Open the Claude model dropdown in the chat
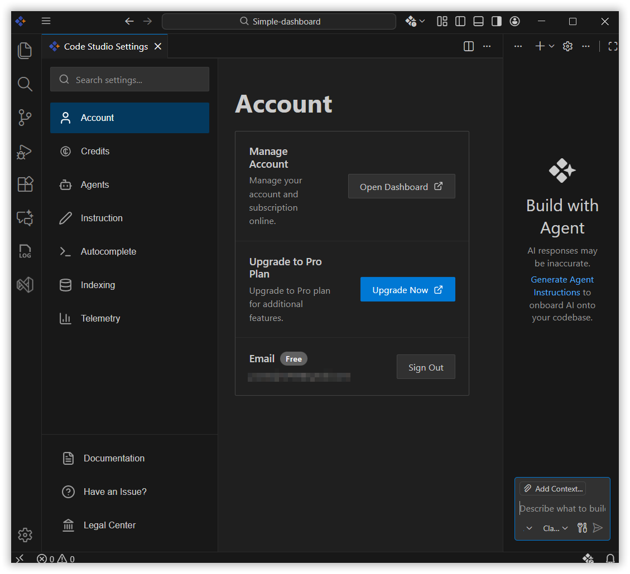The height and width of the screenshot is (574, 630). pyautogui.click(x=554, y=528)
